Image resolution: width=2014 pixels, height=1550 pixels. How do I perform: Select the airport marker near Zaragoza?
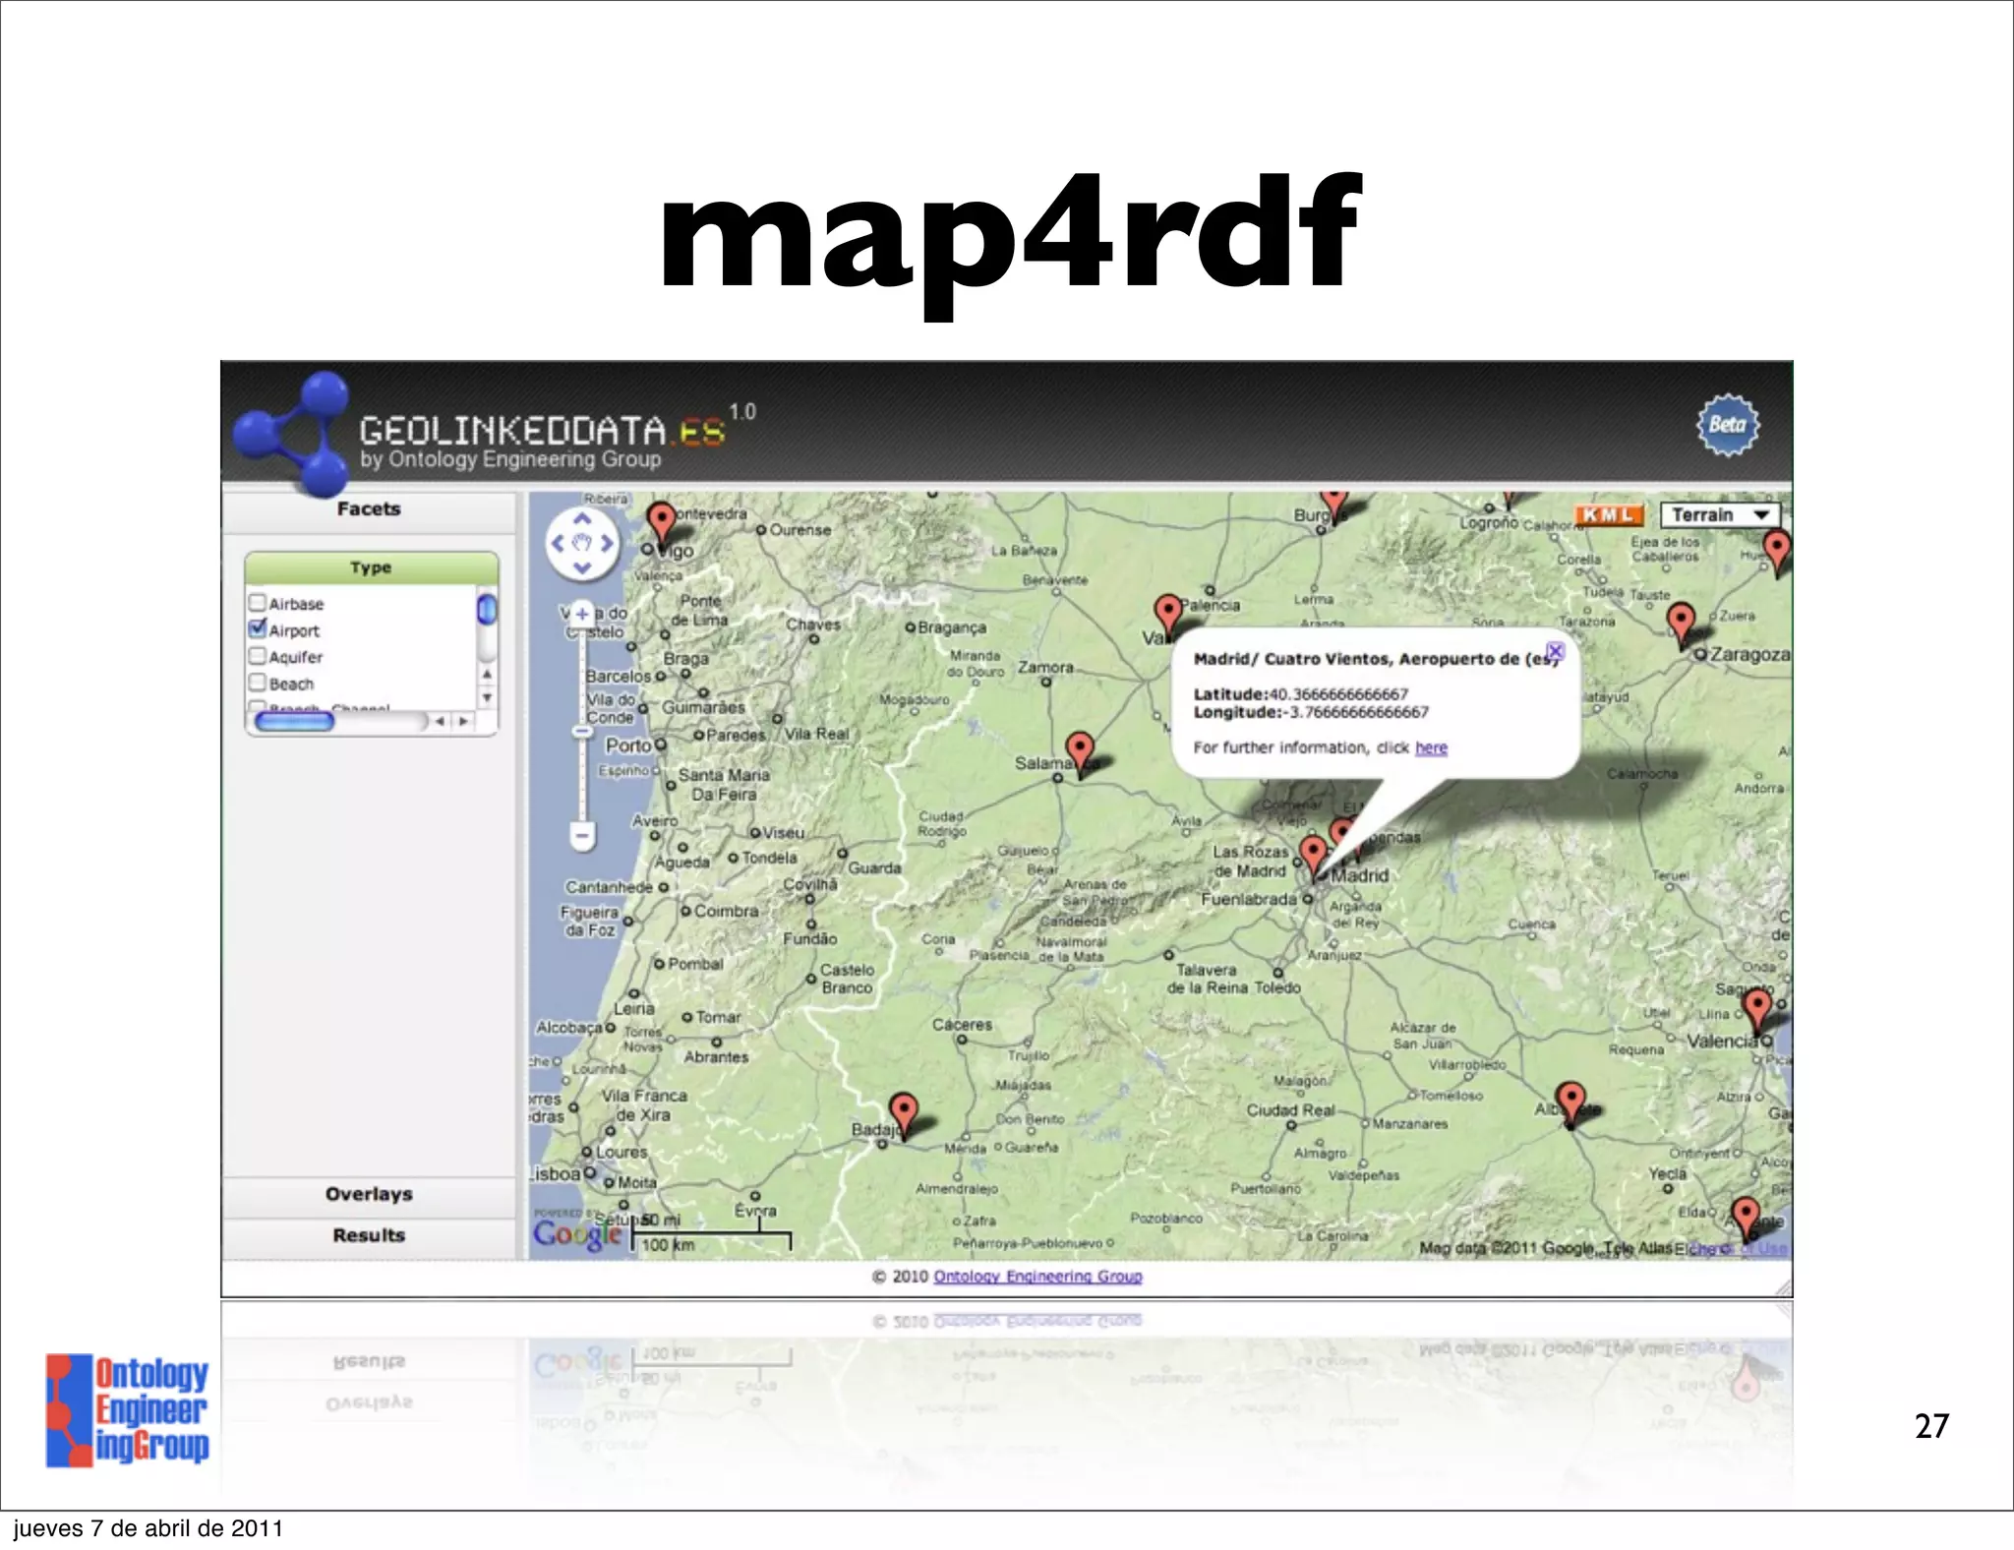coord(1682,623)
